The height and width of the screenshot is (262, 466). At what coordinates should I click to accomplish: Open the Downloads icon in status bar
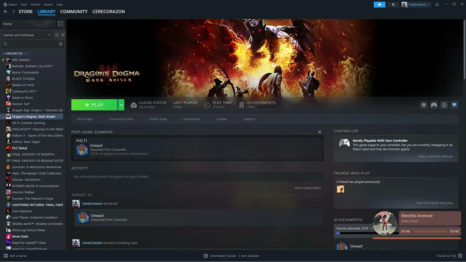pyautogui.click(x=206, y=256)
